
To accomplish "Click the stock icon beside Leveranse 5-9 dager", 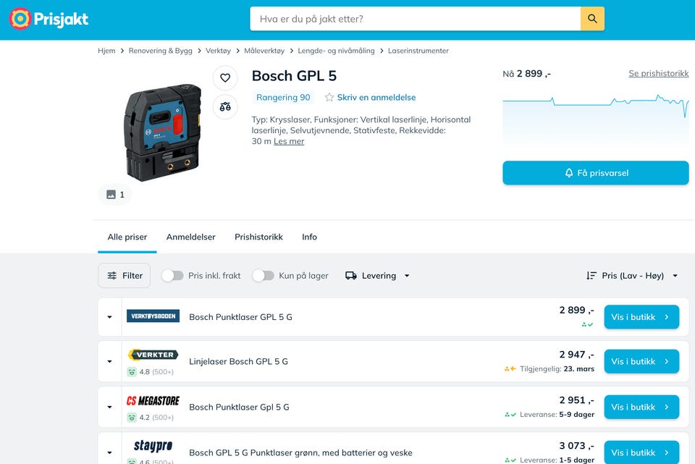I will (510, 415).
